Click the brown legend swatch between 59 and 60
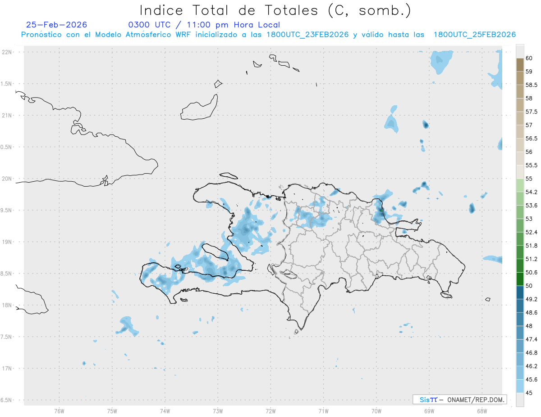 pos(520,65)
